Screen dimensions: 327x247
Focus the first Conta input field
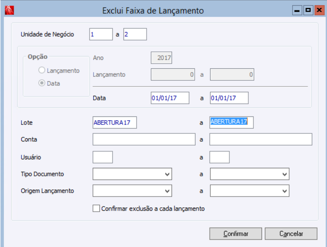tap(144, 140)
